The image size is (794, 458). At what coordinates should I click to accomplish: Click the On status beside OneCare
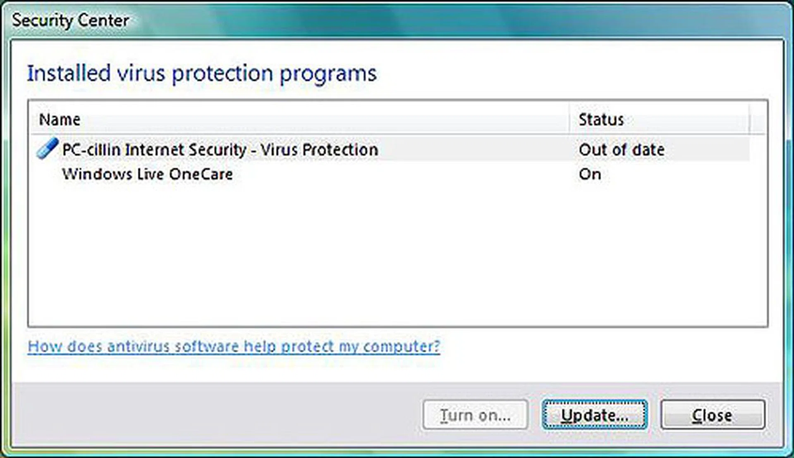(591, 174)
